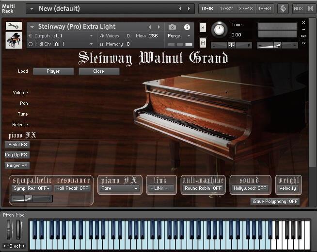Open the Purge dropdown menu

click(x=179, y=36)
